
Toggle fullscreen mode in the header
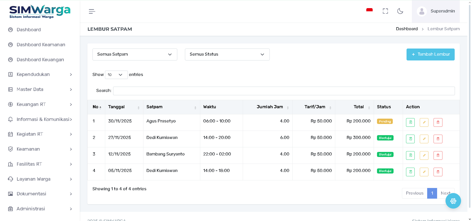[385, 11]
